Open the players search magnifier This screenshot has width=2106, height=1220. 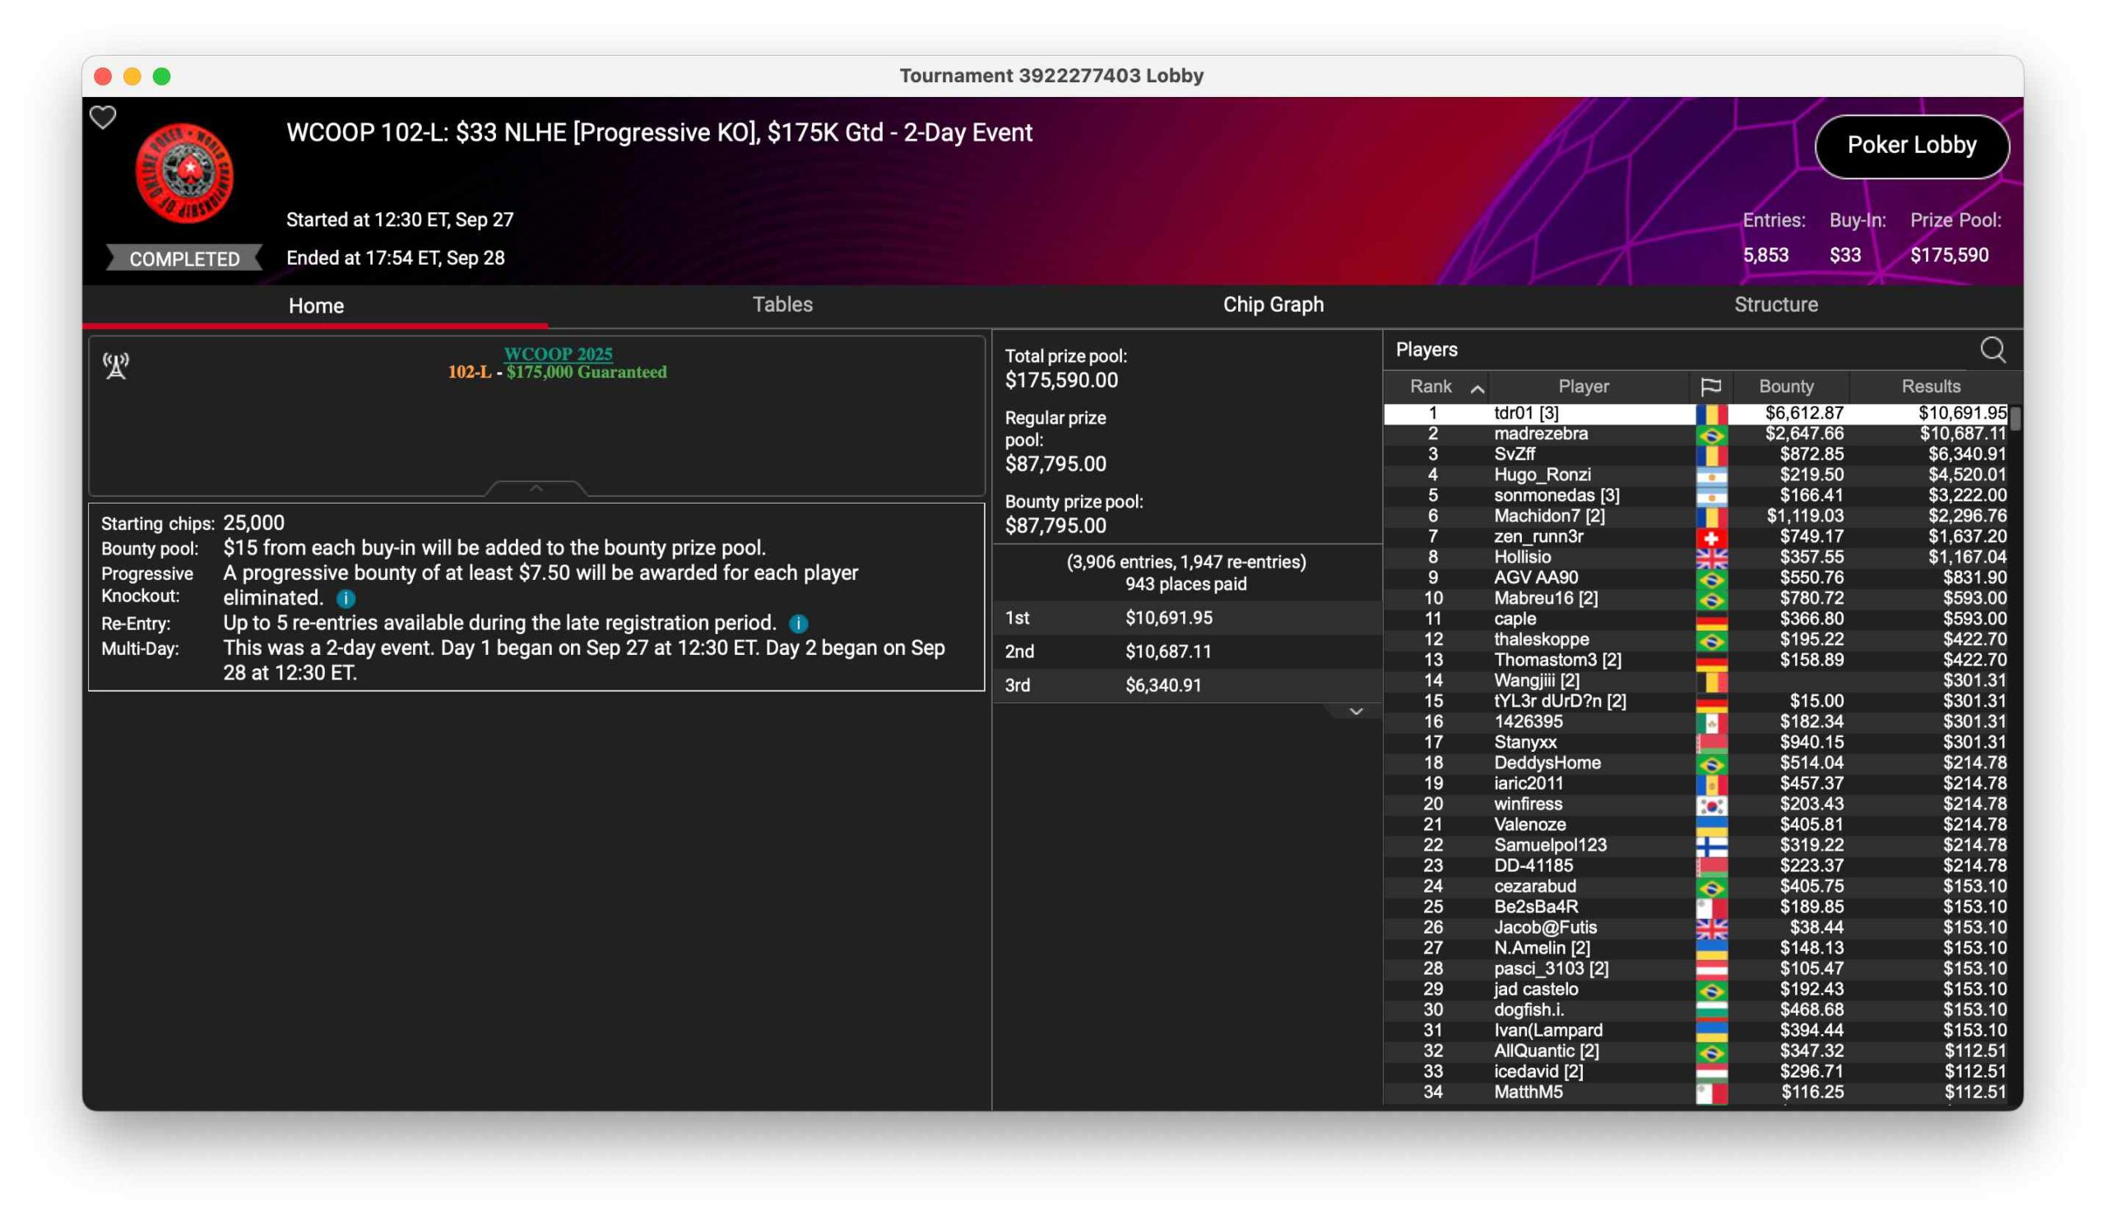click(1992, 350)
